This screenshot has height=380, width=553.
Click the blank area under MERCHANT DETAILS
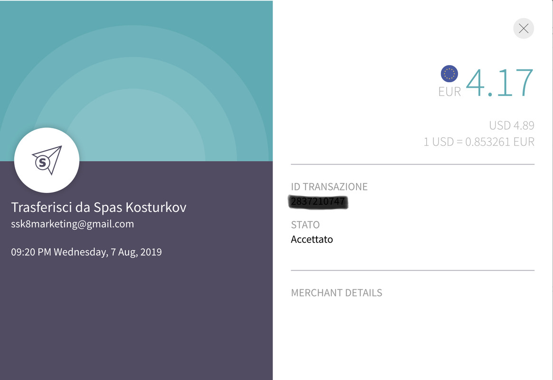(412, 337)
